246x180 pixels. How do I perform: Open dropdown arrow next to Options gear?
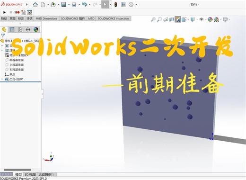(x=136, y=5)
